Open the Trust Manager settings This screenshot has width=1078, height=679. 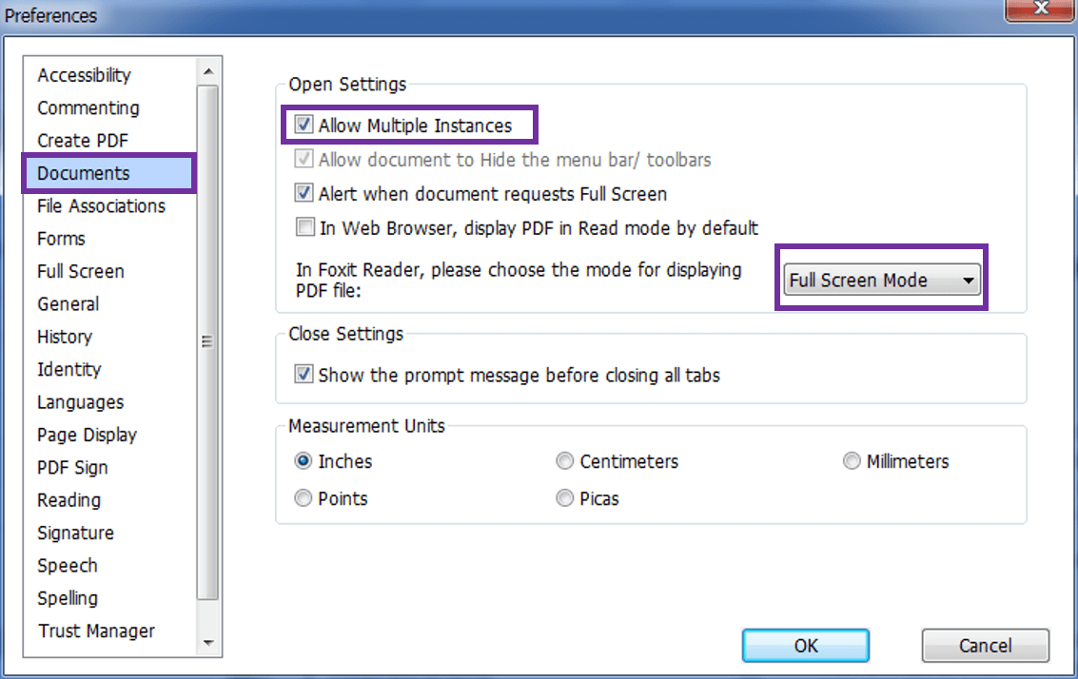coord(95,630)
